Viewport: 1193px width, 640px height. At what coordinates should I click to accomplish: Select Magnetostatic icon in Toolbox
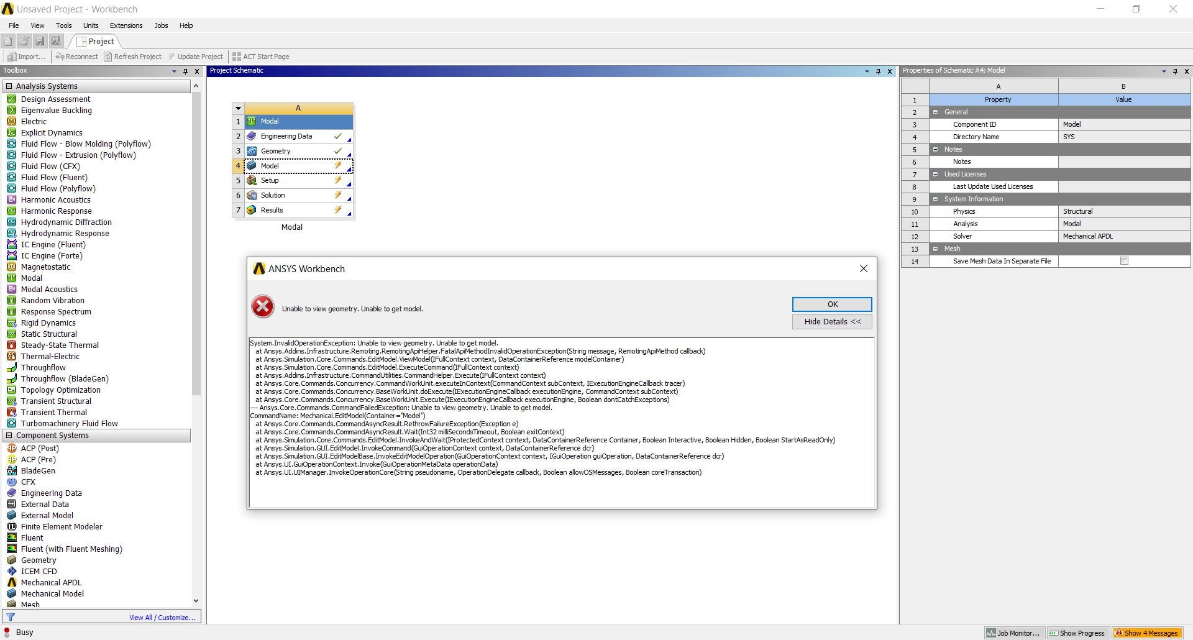11,267
